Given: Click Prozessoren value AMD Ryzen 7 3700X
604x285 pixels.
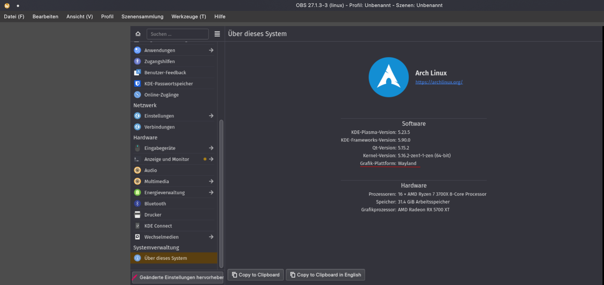Looking at the screenshot, I should pos(442,194).
